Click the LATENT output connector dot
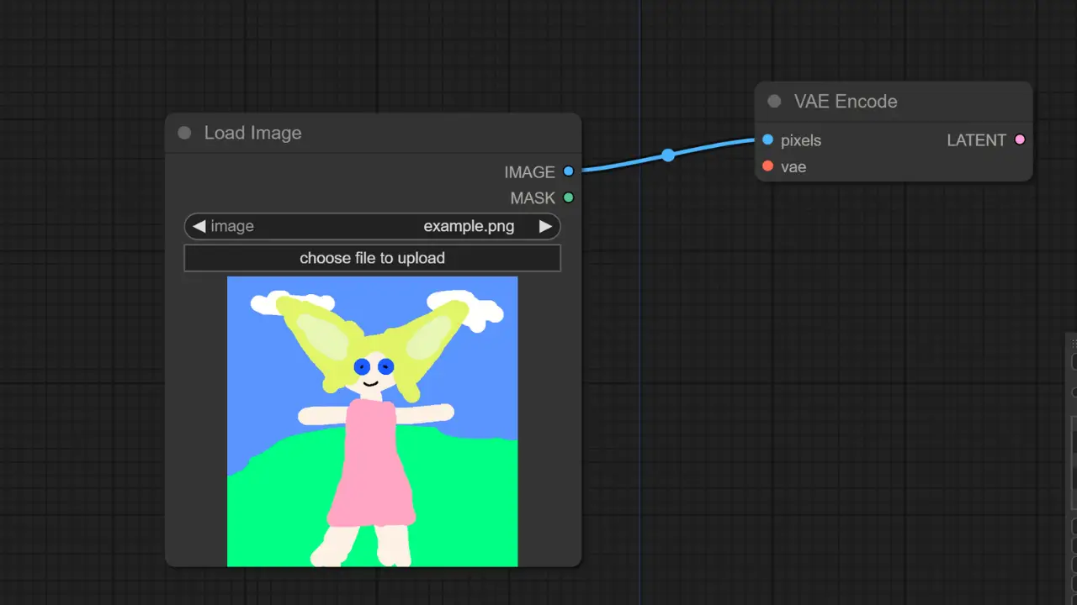Screen dimensions: 1077x605 point(1020,139)
